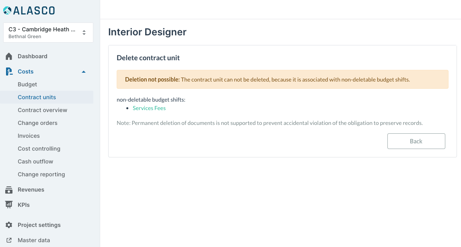This screenshot has width=461, height=247.
Task: Navigate to Change orders
Action: tap(37, 123)
